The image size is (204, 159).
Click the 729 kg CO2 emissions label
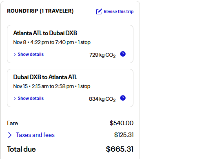click(x=102, y=55)
